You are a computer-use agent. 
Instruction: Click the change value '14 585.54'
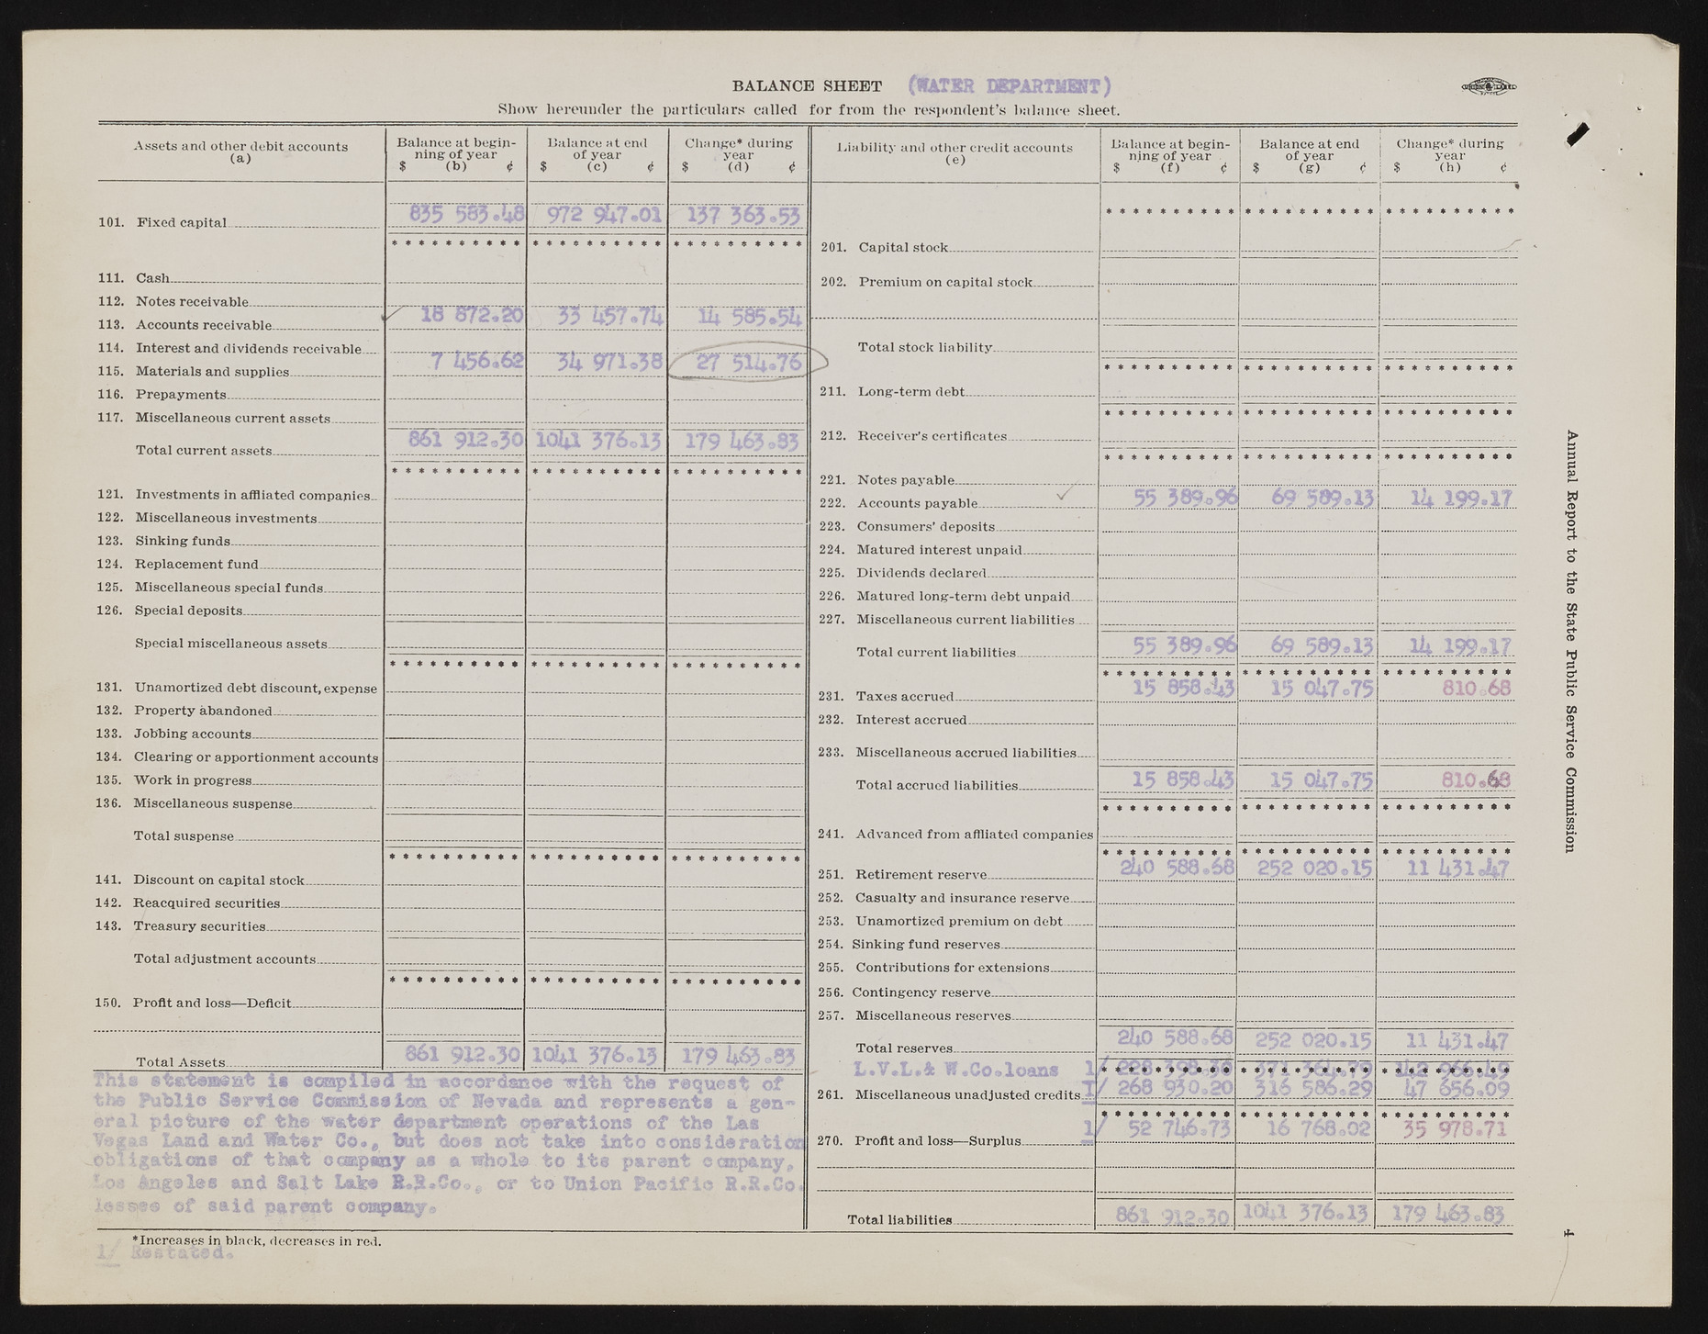pyautogui.click(x=749, y=318)
